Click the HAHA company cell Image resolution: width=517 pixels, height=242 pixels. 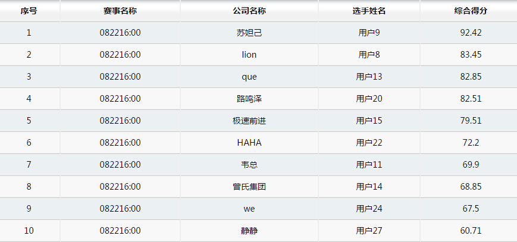(249, 143)
